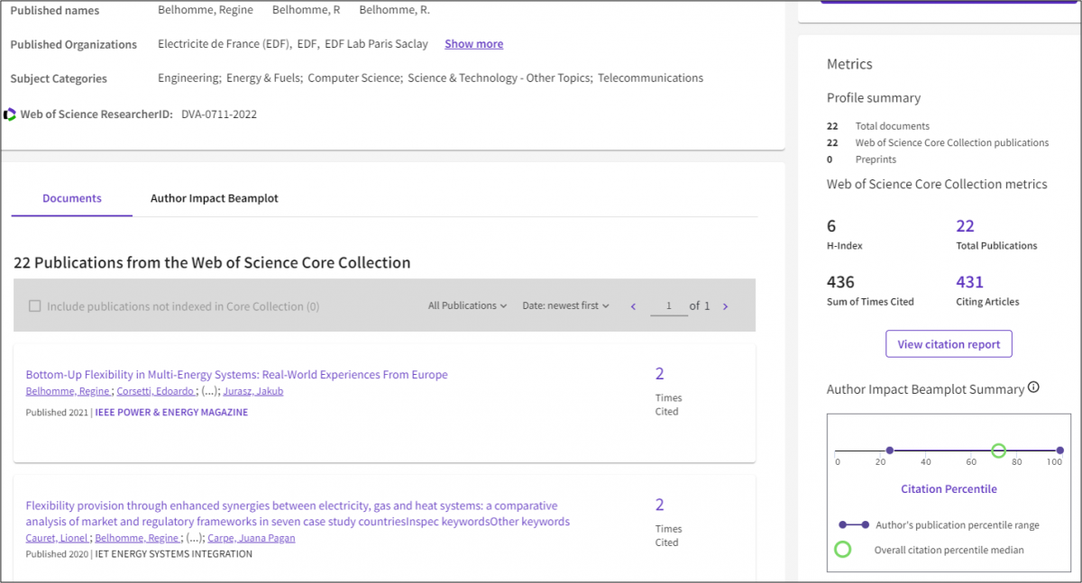This screenshot has width=1082, height=583.
Task: Click Belhomme, Regine in the Flexibility provision authors
Action: [137, 538]
